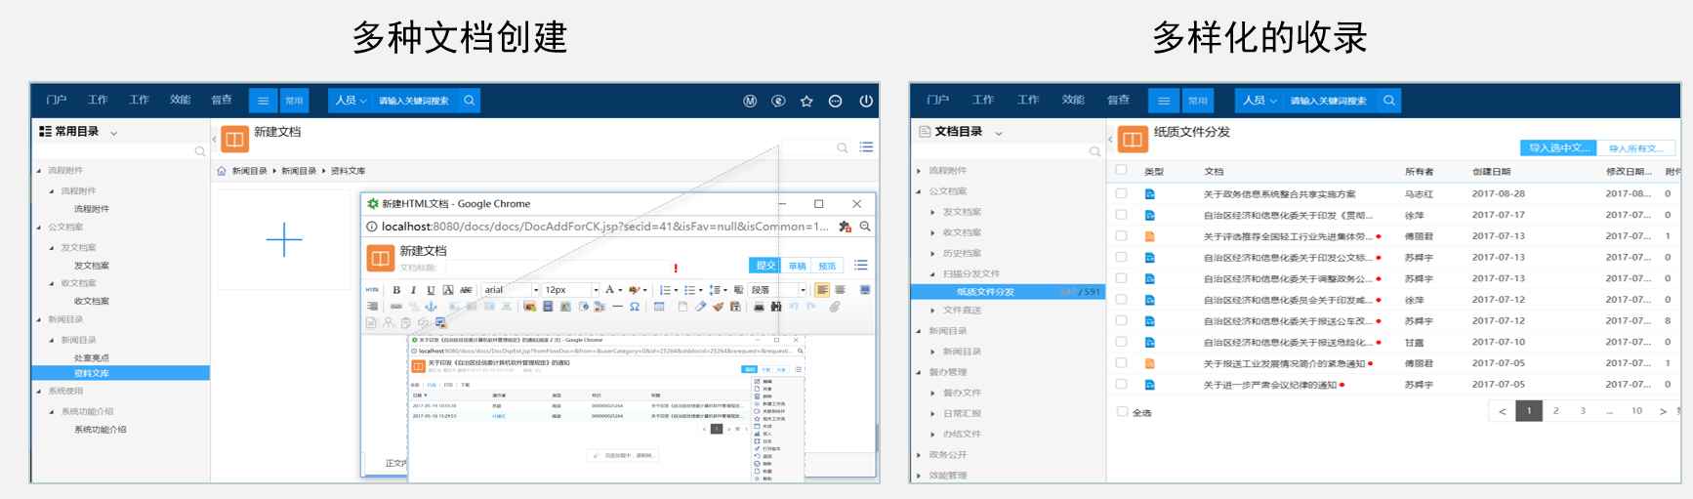Check the table header select checkbox

[x=1121, y=171]
